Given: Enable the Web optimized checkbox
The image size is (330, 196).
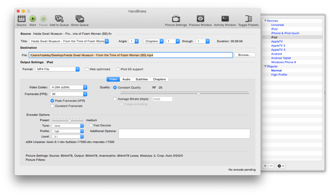Looking at the screenshot, I should coord(87,69).
